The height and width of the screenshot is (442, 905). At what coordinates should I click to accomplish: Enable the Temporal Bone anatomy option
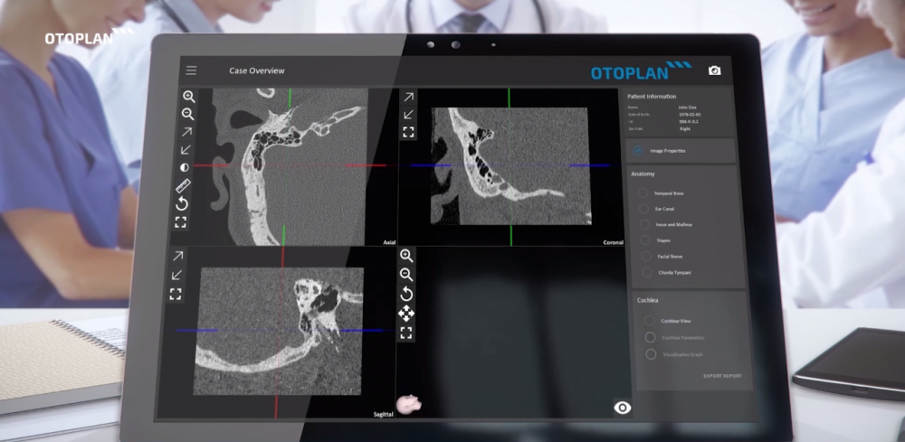643,193
